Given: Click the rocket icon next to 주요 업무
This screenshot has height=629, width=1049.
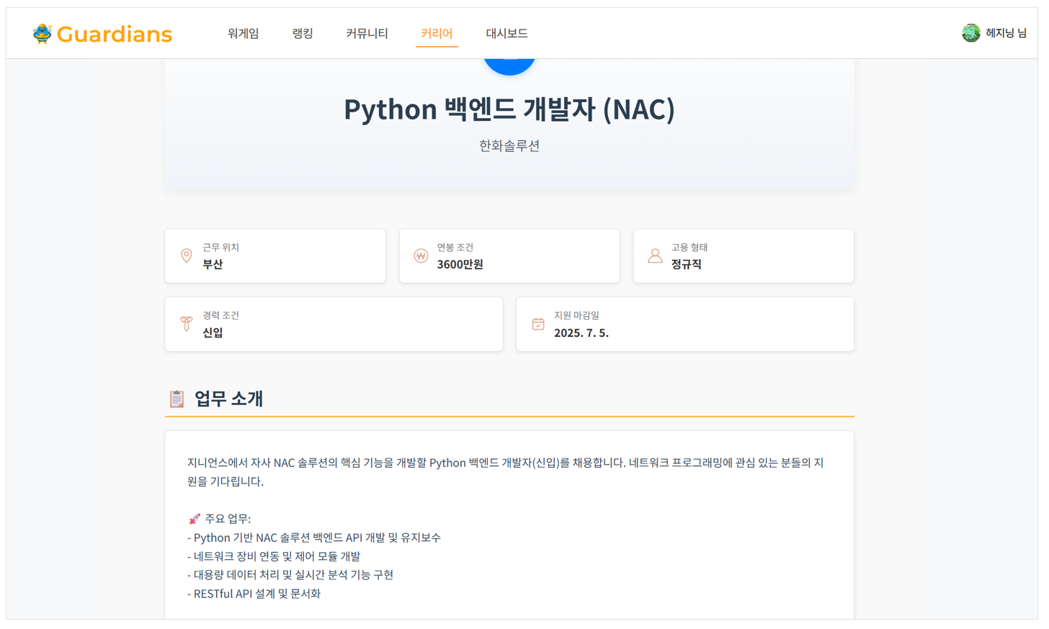Looking at the screenshot, I should pyautogui.click(x=194, y=519).
